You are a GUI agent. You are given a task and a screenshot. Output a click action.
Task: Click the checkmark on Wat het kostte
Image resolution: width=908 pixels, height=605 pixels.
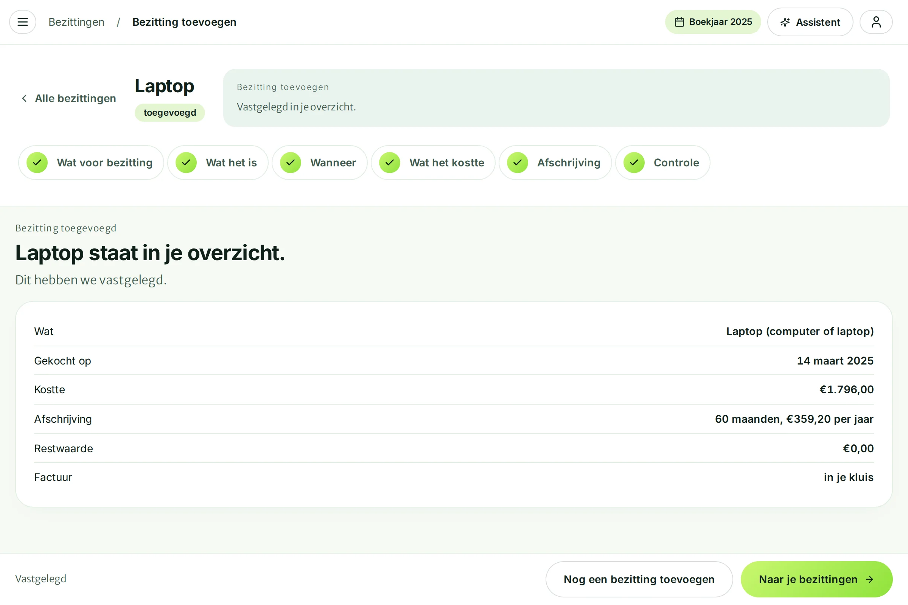point(390,163)
